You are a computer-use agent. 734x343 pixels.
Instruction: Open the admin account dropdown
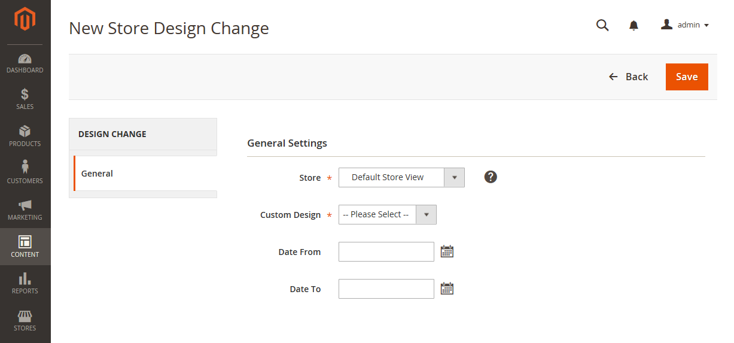click(x=684, y=25)
